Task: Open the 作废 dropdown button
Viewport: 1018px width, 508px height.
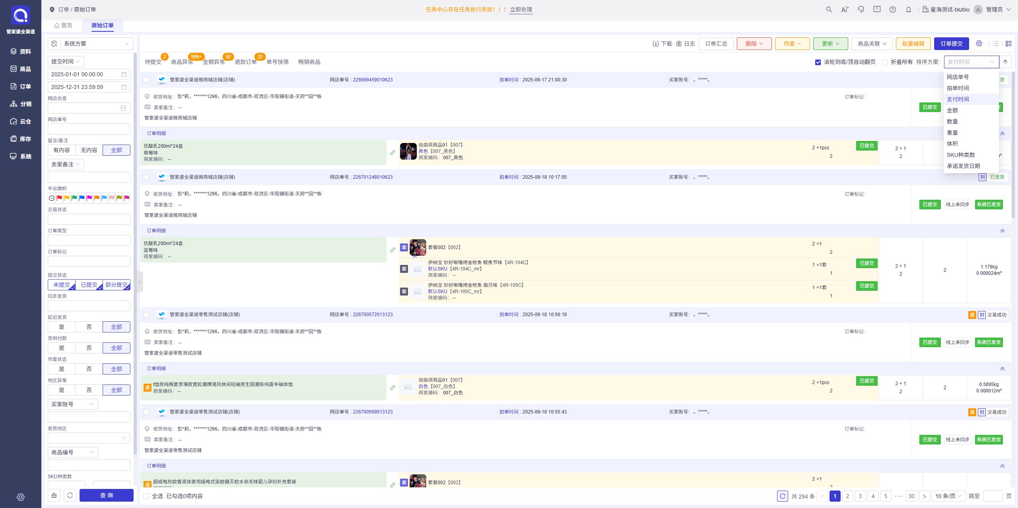Action: tap(792, 44)
